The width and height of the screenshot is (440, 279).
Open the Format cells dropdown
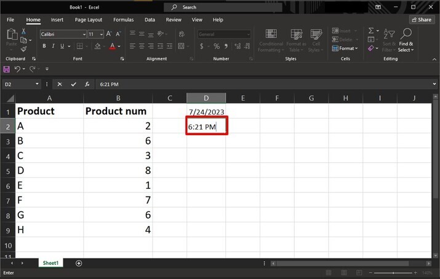point(345,49)
